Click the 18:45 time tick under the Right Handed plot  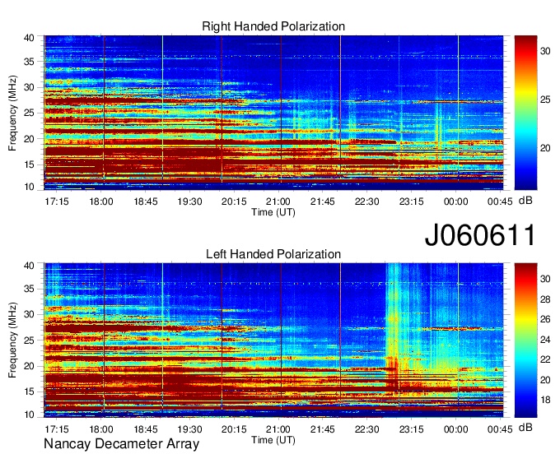[x=146, y=202]
